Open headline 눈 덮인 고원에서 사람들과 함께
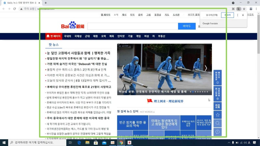Image resolution: width=260 pixels, height=146 pixels. click(79, 53)
